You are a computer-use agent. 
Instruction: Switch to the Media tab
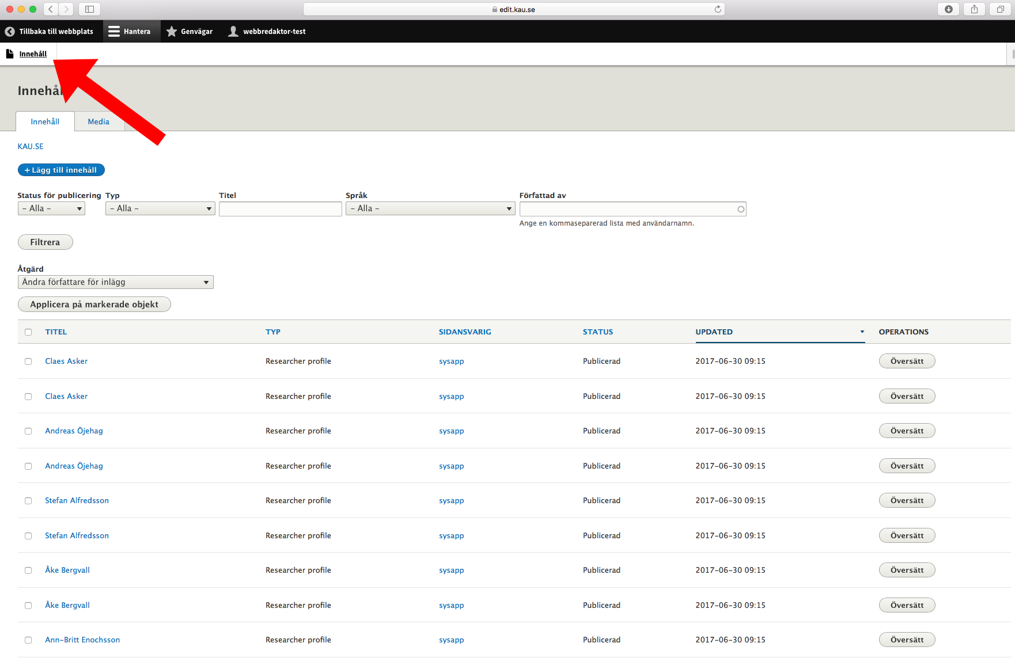(x=99, y=121)
